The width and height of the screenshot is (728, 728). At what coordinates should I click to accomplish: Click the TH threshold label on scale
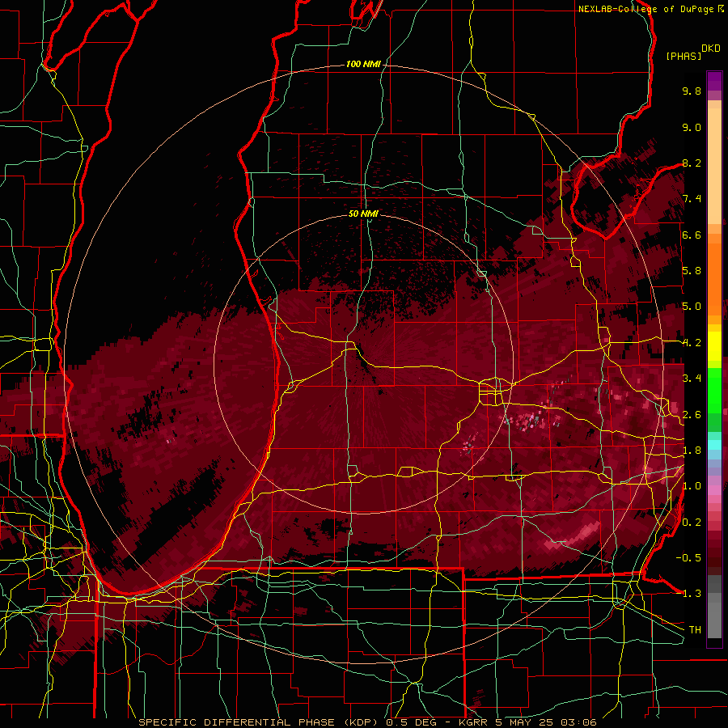pyautogui.click(x=695, y=630)
